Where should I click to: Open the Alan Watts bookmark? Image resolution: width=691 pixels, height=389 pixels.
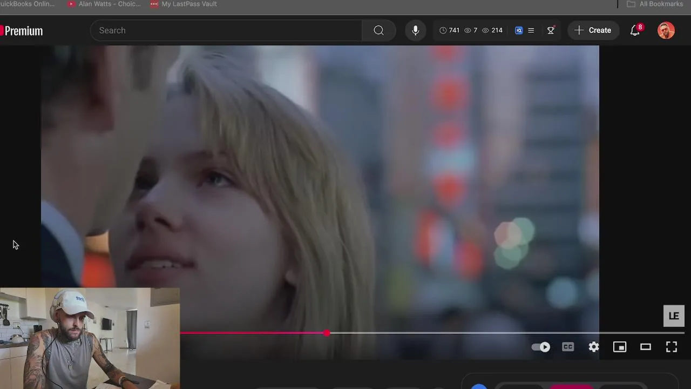(x=104, y=4)
